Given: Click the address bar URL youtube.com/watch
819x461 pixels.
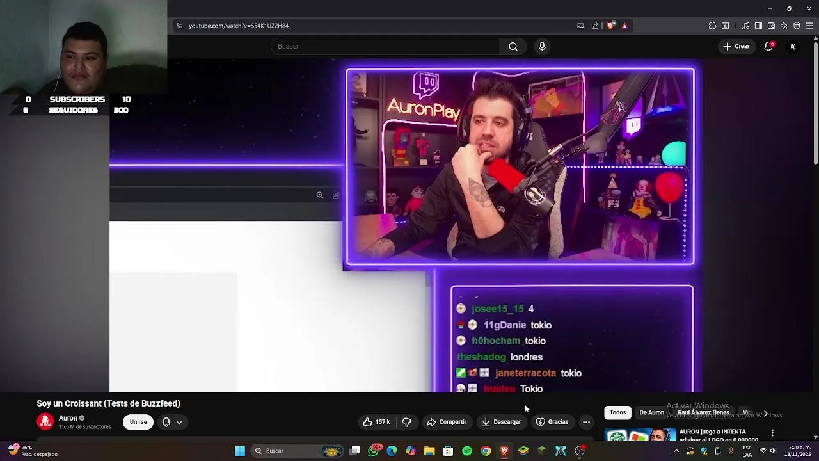Looking at the screenshot, I should [239, 26].
